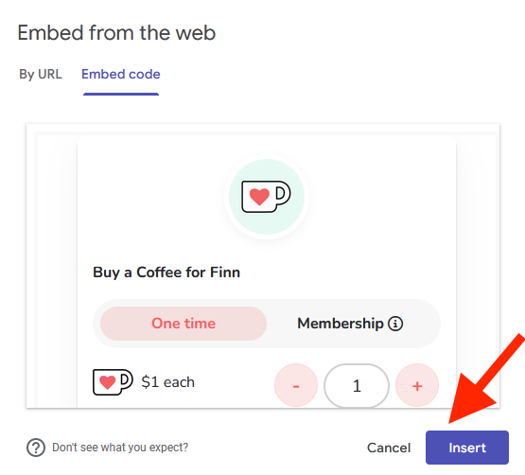525x475 pixels.
Task: Click the Embed from the web title
Action: (x=116, y=33)
